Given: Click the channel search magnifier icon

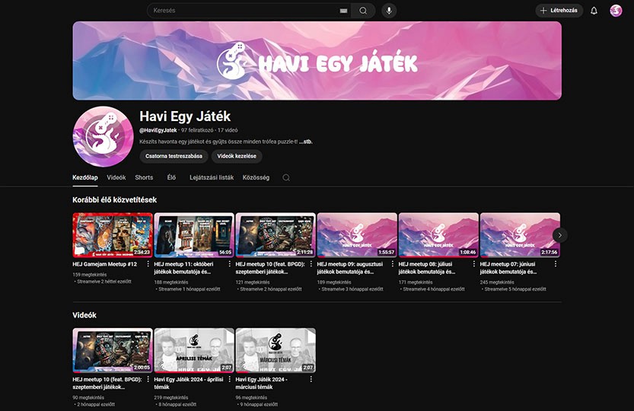Looking at the screenshot, I should [286, 177].
